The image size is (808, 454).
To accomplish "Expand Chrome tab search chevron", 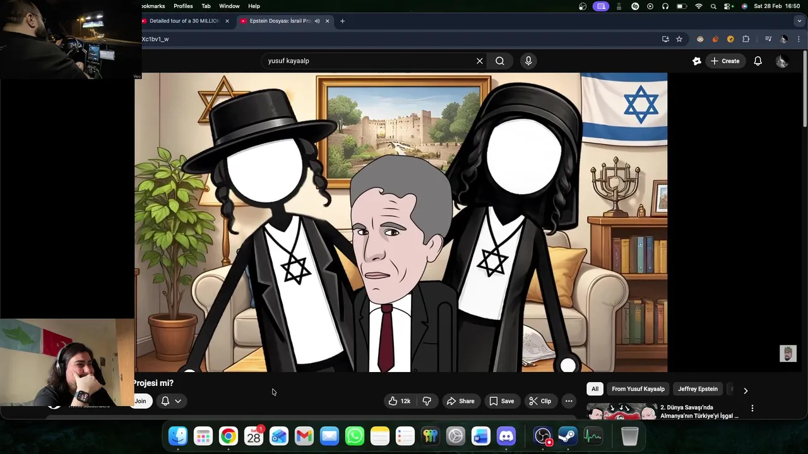I will click(x=800, y=21).
